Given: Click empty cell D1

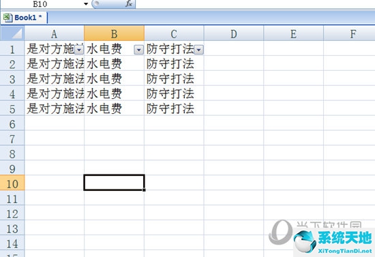Looking at the screenshot, I should click(234, 48).
